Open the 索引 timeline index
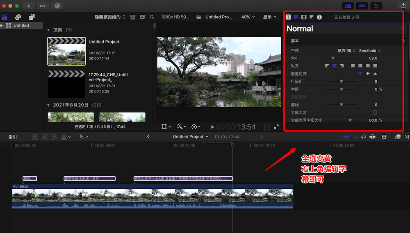The width and height of the screenshot is (410, 233). pyautogui.click(x=13, y=137)
